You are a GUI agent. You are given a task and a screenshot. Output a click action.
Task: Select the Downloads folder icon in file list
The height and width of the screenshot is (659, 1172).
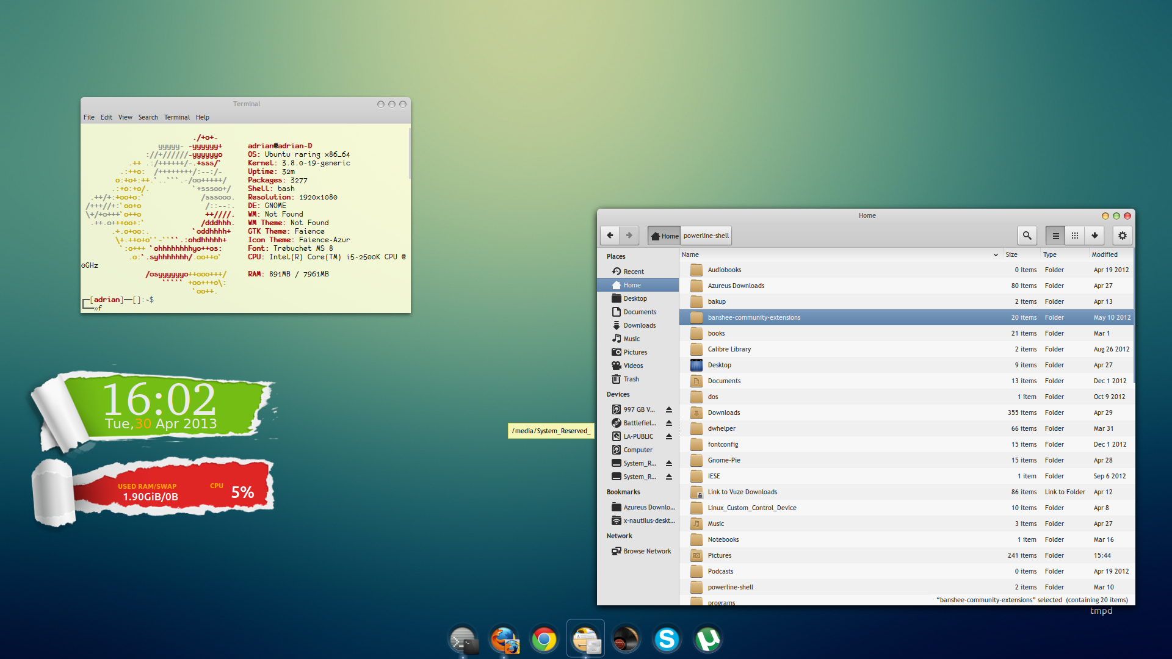click(696, 412)
